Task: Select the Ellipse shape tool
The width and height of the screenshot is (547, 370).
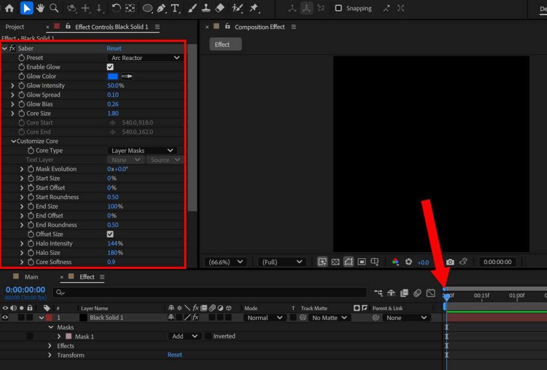Action: (x=147, y=9)
